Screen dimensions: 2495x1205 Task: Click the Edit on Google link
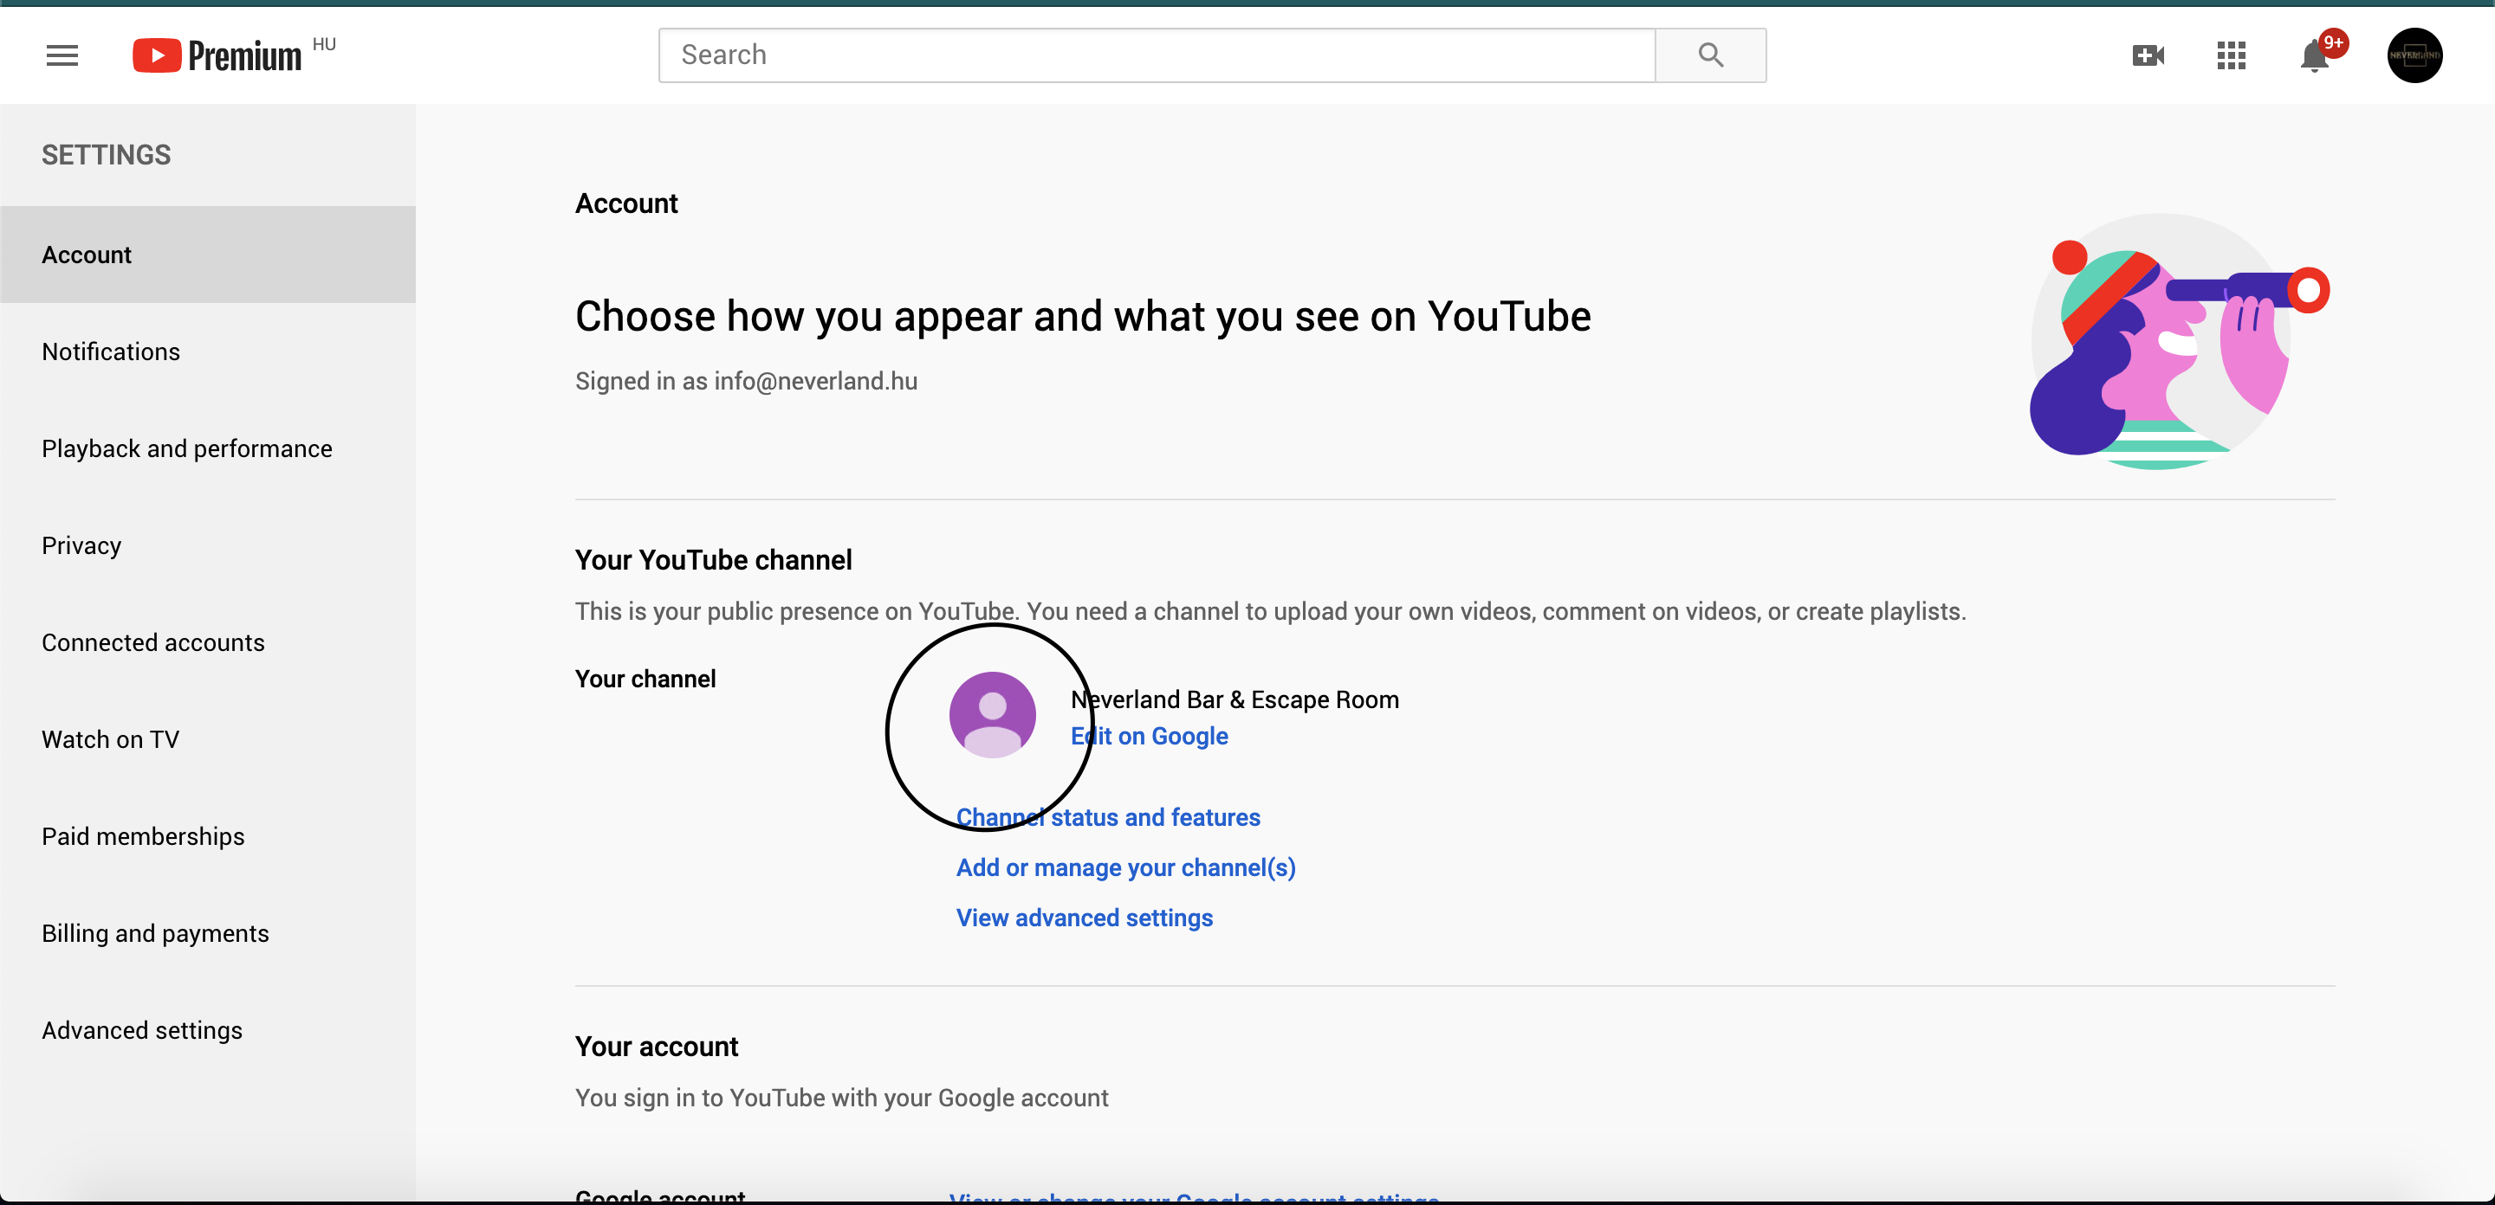1149,736
